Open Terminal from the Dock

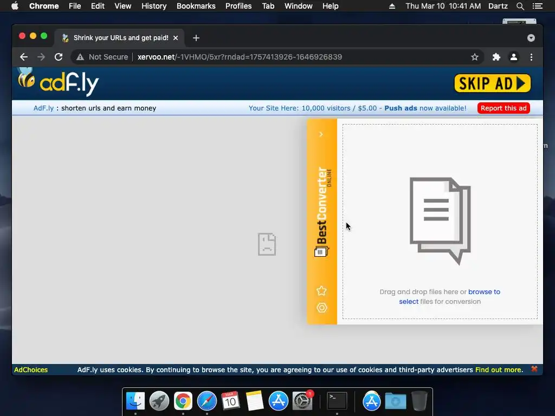337,401
